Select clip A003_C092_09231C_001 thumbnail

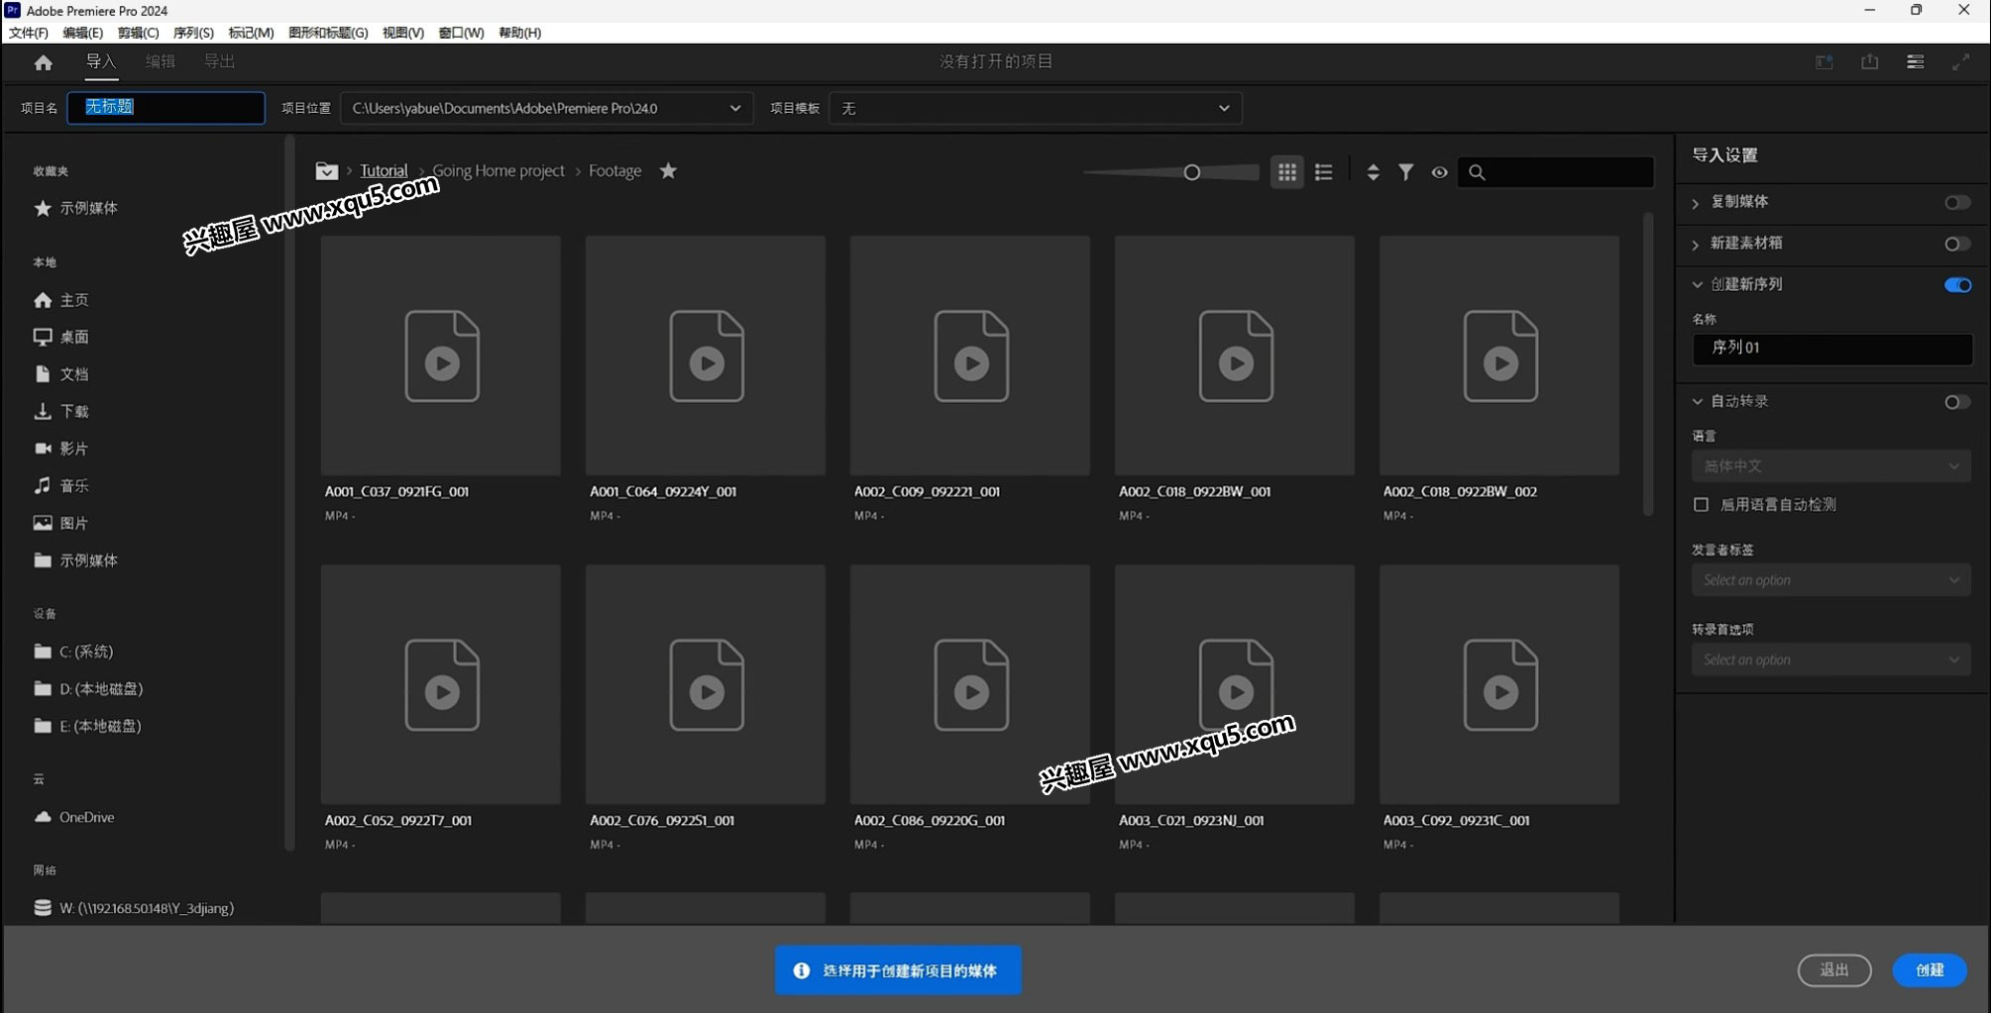click(x=1499, y=684)
